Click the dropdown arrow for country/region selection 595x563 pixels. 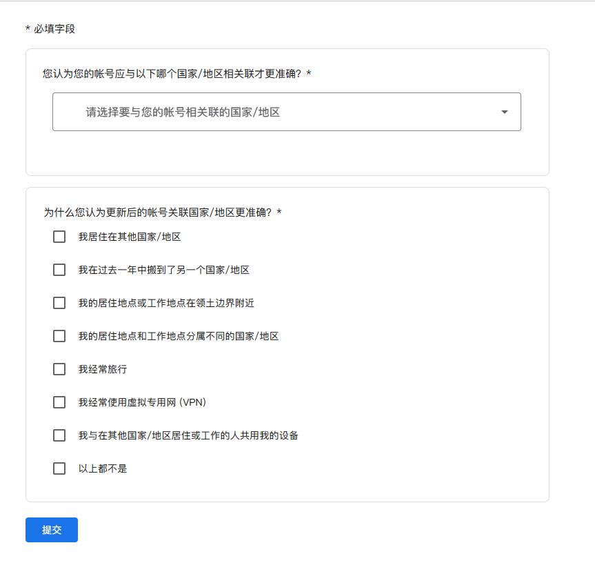pyautogui.click(x=504, y=112)
